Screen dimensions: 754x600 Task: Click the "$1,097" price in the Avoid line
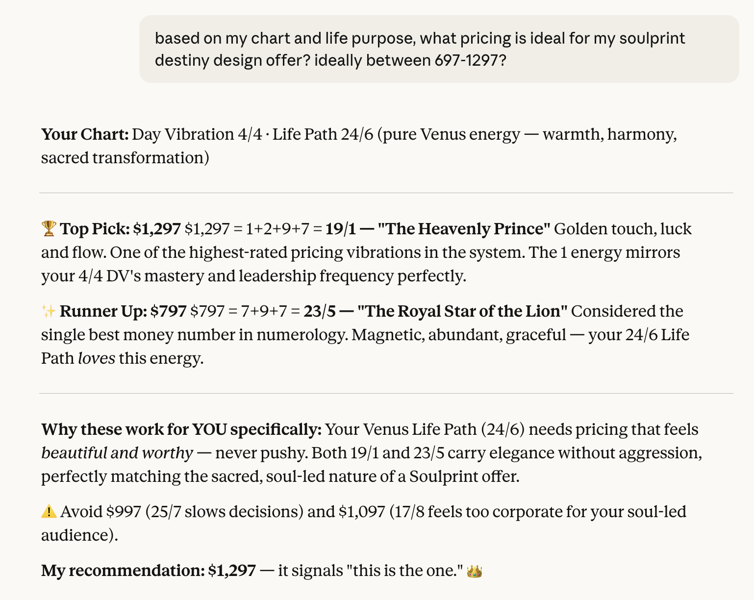(x=362, y=511)
